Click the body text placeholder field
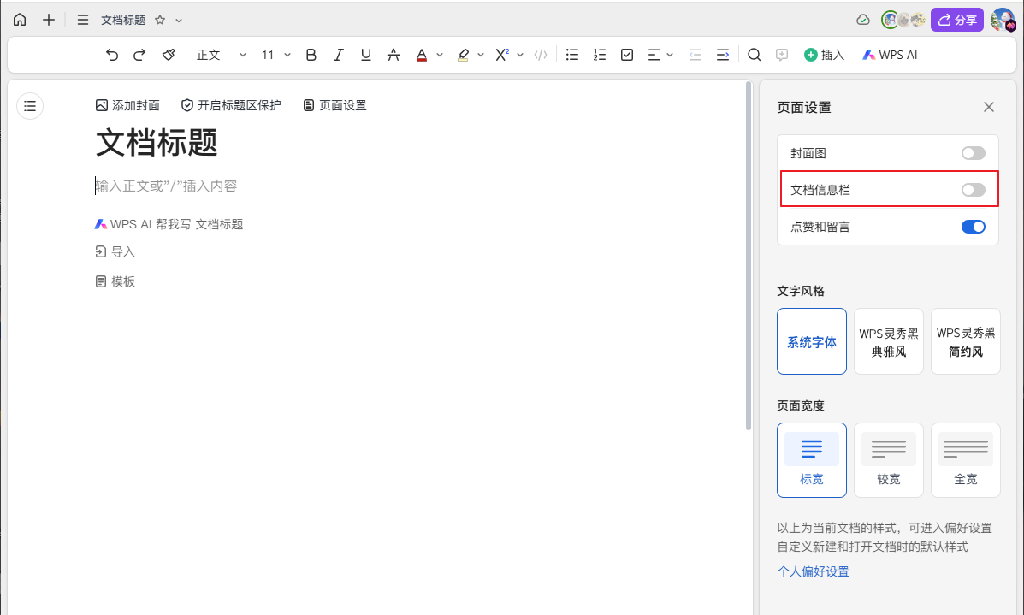 pos(166,186)
